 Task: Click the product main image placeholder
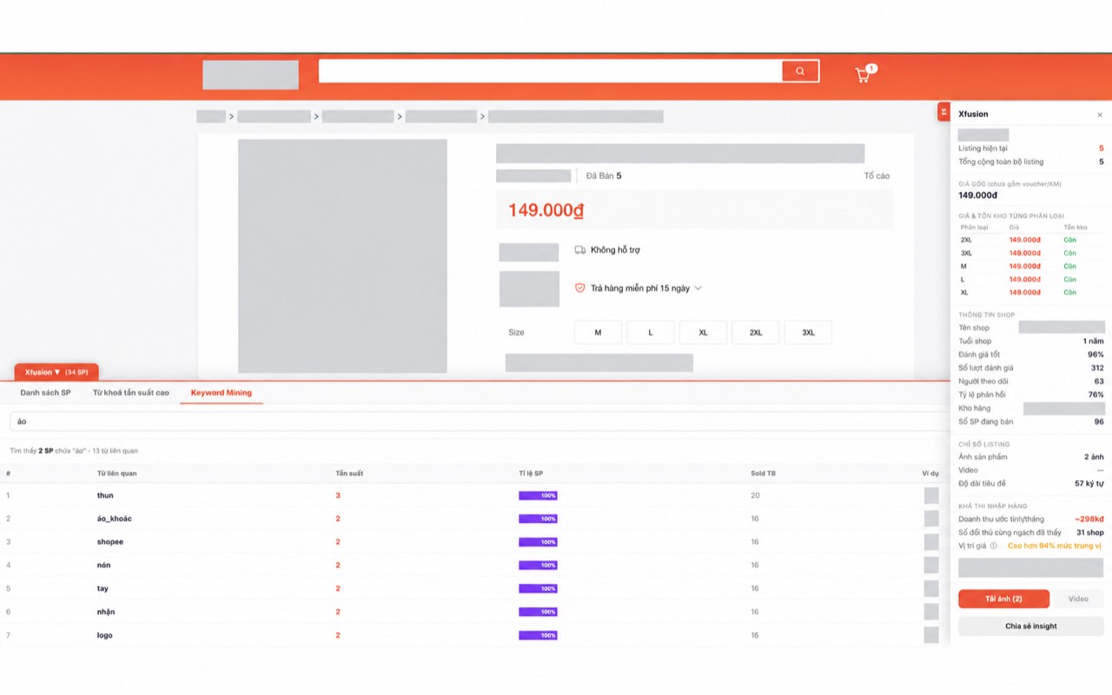[x=342, y=256]
